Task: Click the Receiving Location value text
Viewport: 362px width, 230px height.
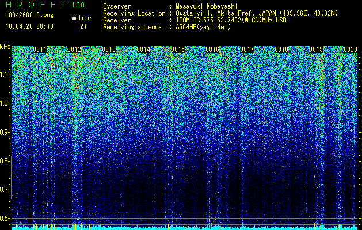Action: pyautogui.click(x=257, y=13)
